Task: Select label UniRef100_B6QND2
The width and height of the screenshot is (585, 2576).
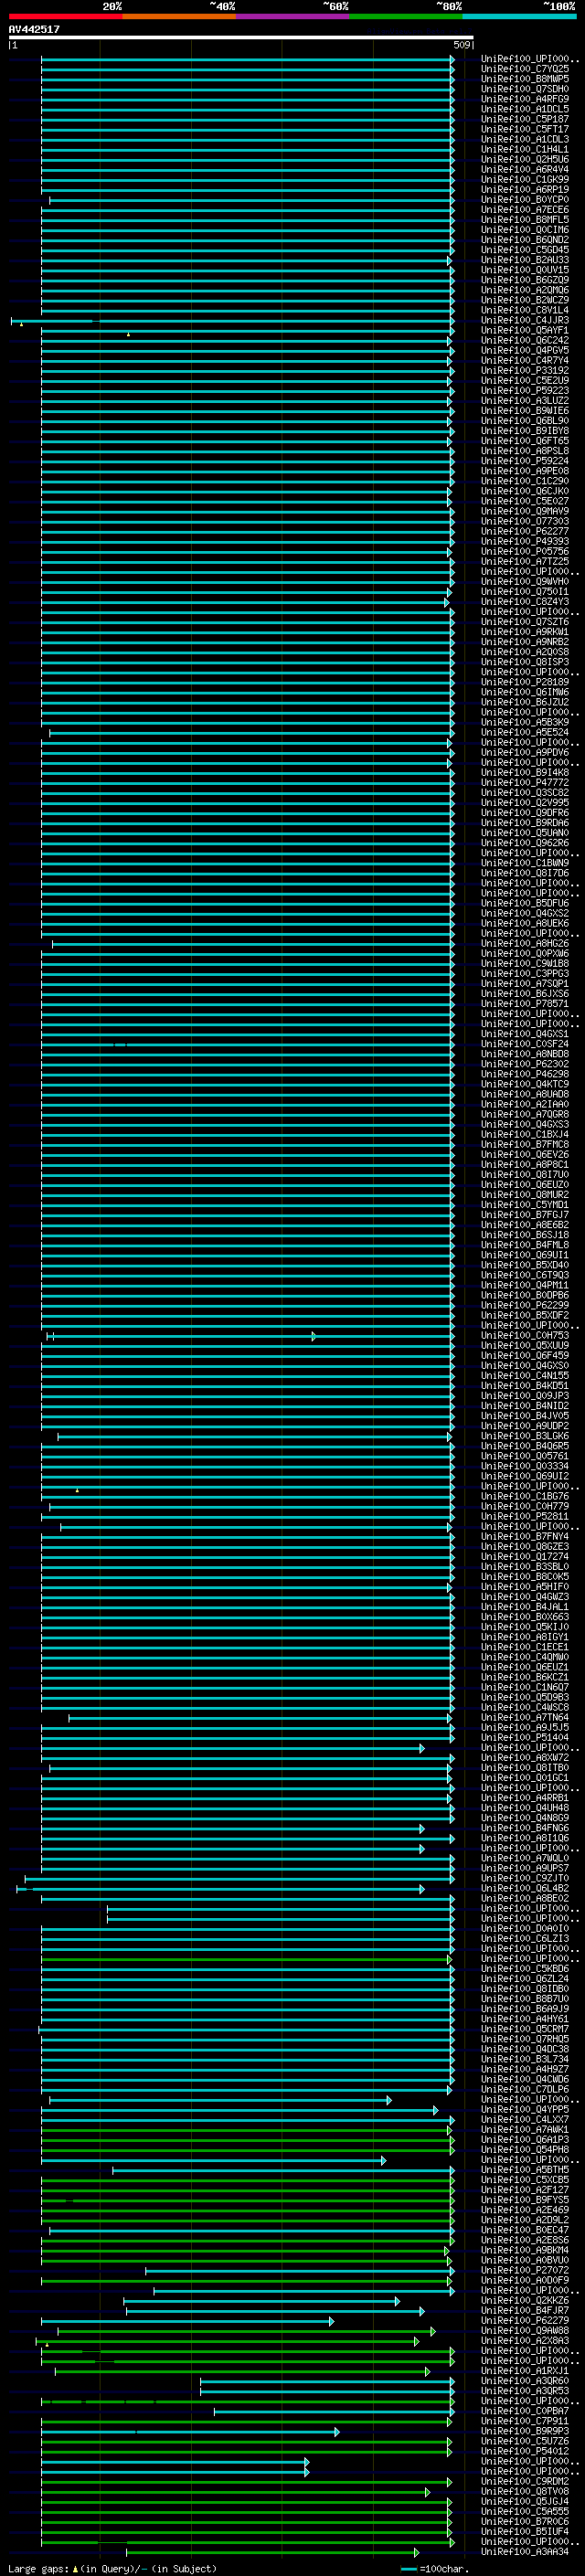Action: click(525, 240)
